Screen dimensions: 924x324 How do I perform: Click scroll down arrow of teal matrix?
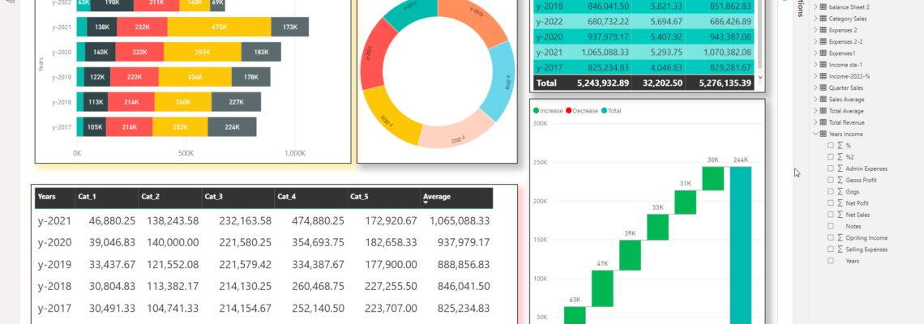click(x=760, y=77)
